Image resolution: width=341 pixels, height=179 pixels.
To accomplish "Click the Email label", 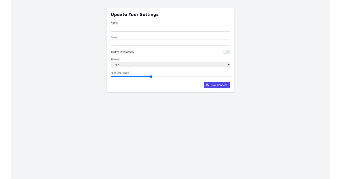I will pyautogui.click(x=114, y=37).
